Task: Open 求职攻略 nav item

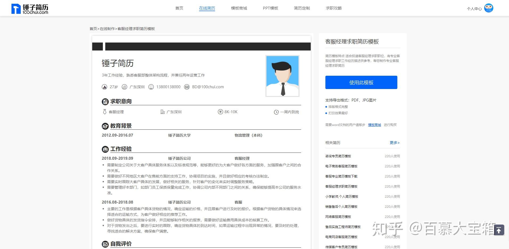Action: click(x=334, y=8)
